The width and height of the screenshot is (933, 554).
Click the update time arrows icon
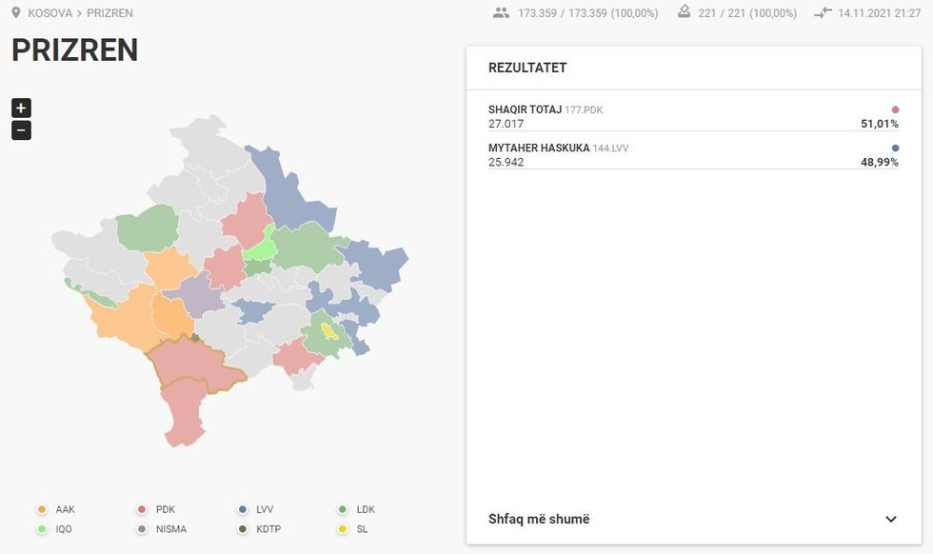coord(824,13)
